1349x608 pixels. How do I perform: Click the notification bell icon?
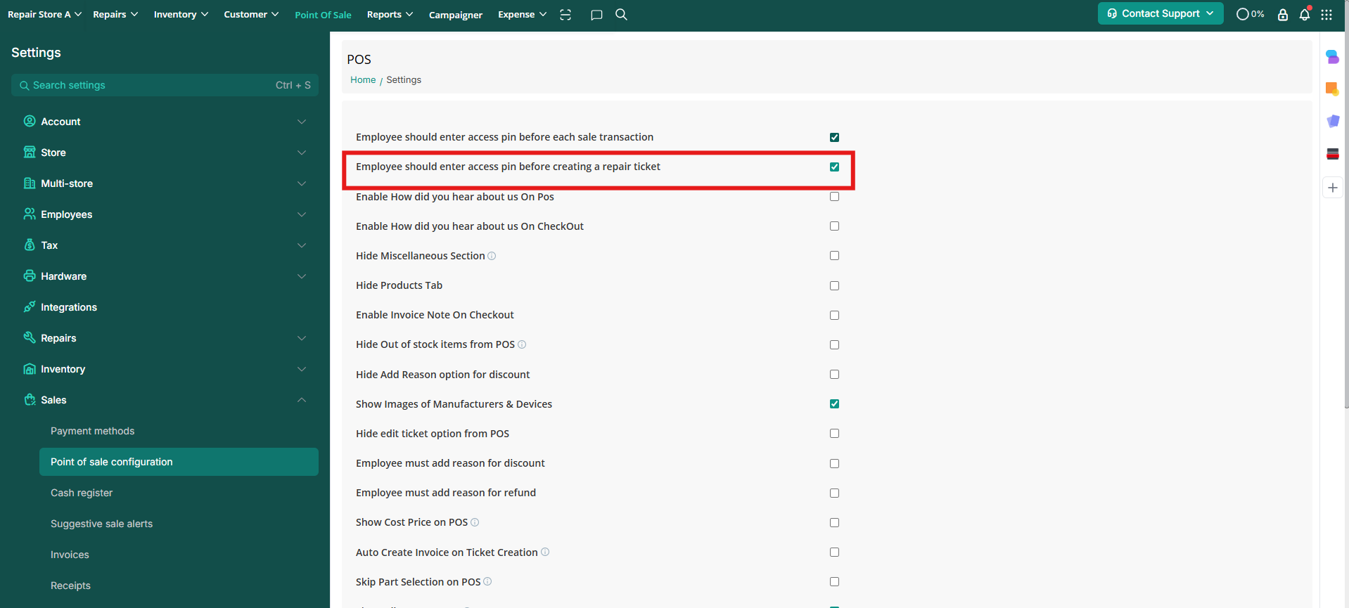coord(1304,15)
